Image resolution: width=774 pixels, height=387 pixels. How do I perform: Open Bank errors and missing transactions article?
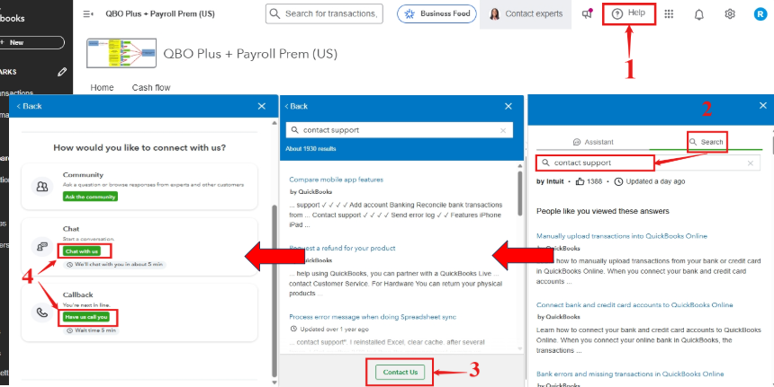click(630, 374)
